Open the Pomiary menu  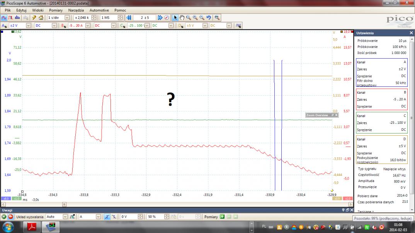[56, 10]
